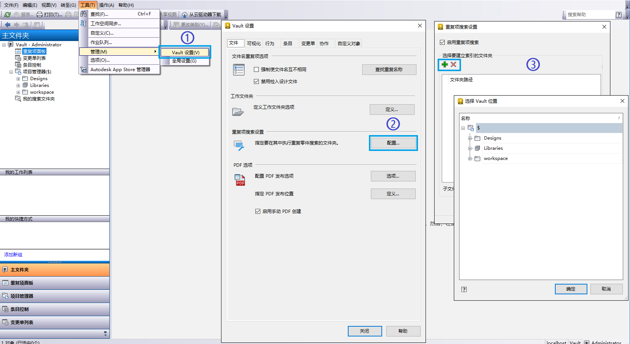630x344 pixels.
Task: Click 取消 in Select Vault Location dialog
Action: [606, 289]
